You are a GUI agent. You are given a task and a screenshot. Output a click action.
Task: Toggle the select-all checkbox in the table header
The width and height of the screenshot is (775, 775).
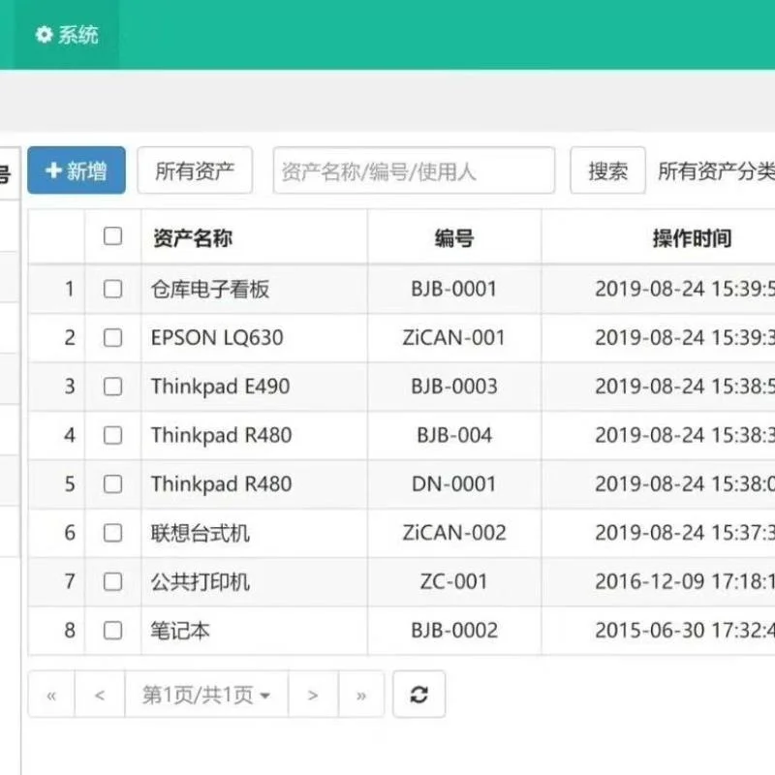tap(113, 238)
